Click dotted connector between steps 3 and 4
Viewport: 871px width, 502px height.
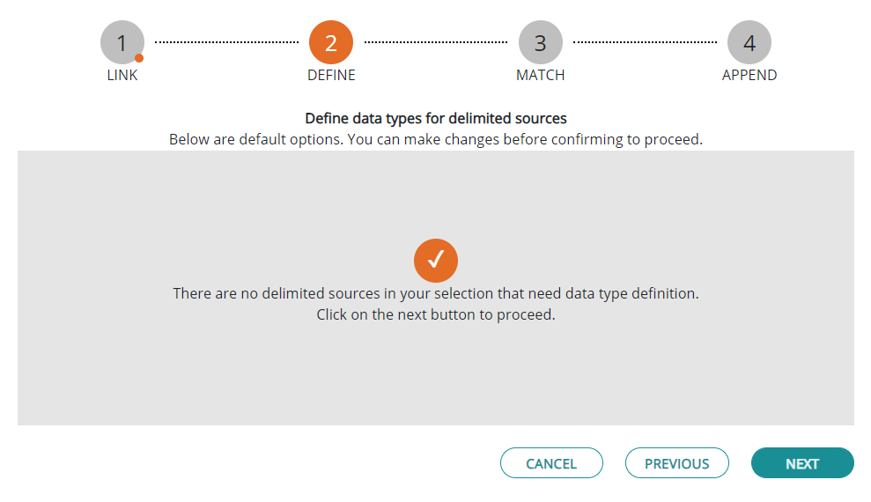pyautogui.click(x=645, y=41)
